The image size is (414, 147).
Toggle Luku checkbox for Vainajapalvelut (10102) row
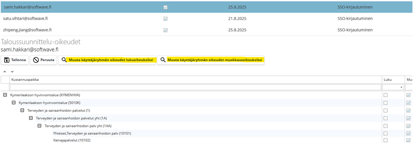click(x=385, y=140)
